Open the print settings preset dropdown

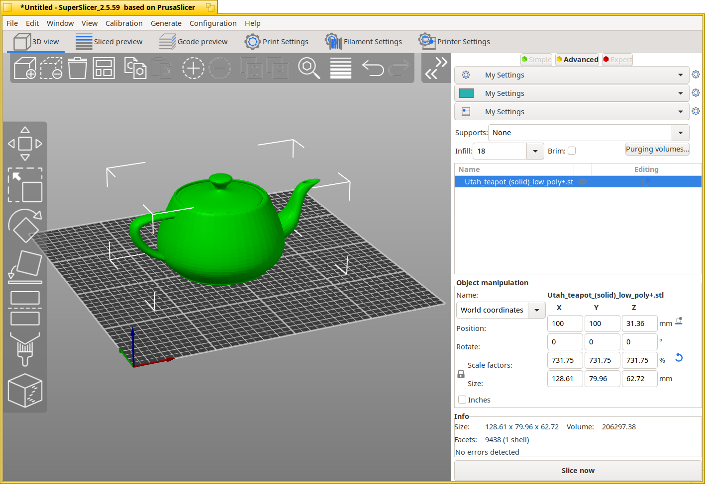coord(572,75)
